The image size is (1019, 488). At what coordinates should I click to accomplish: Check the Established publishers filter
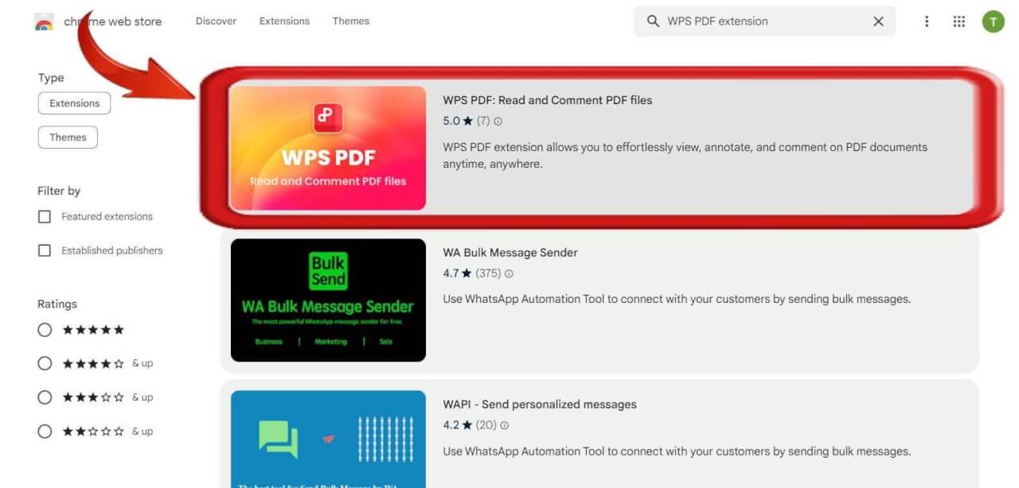tap(44, 250)
